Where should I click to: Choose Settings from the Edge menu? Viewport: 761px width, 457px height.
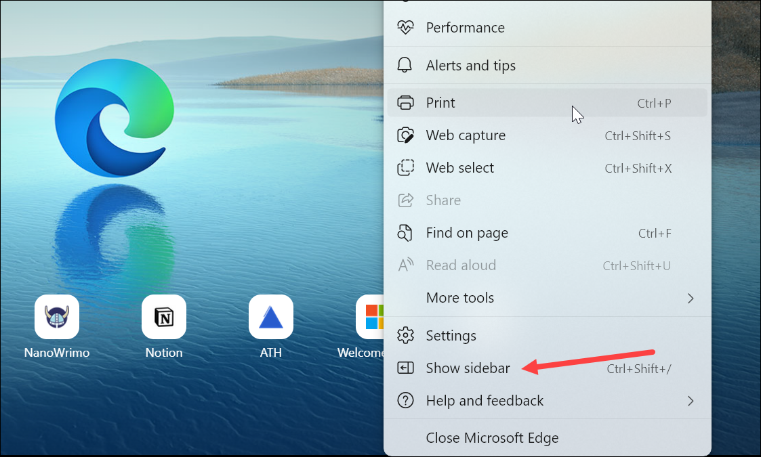click(x=451, y=335)
